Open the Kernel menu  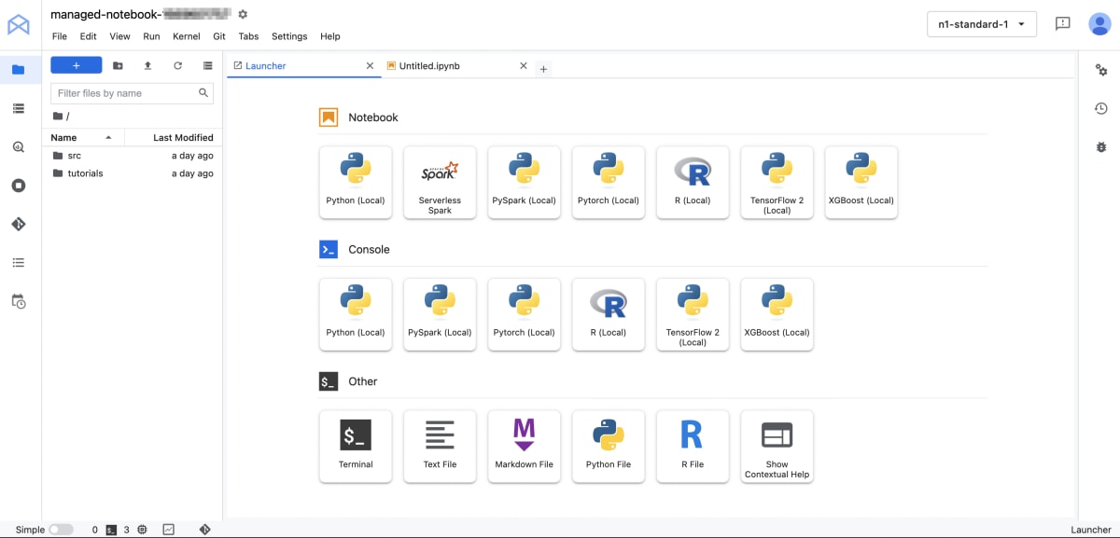pos(187,36)
